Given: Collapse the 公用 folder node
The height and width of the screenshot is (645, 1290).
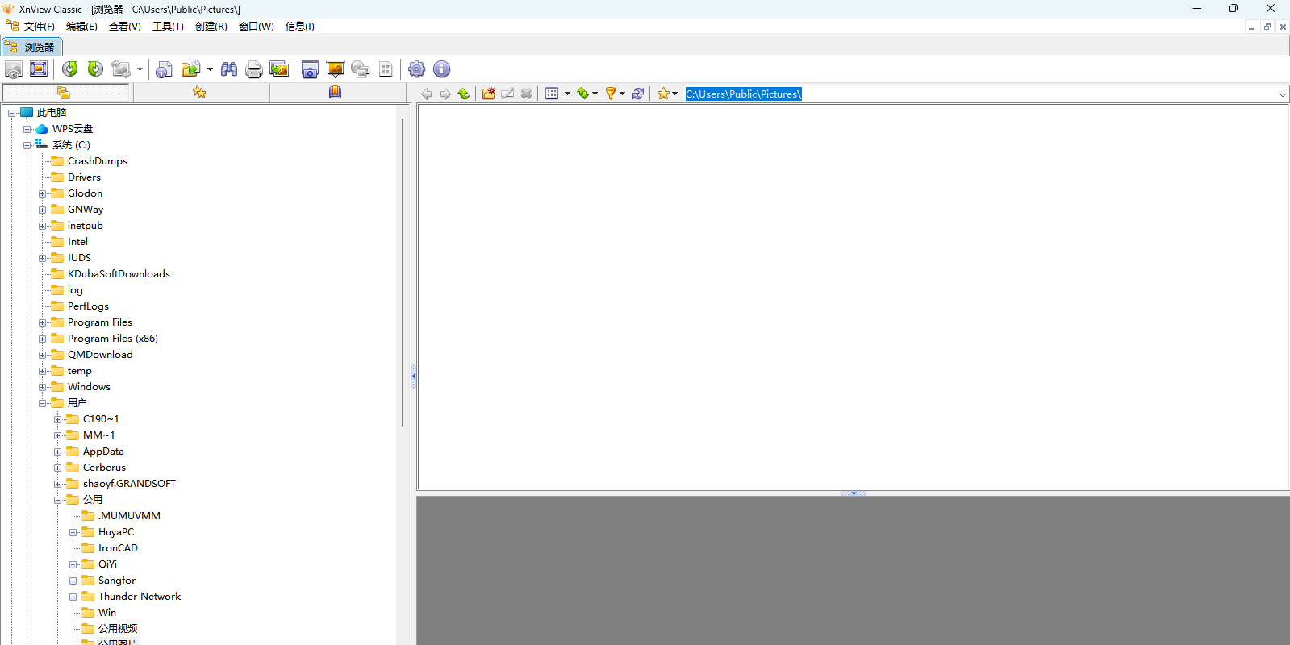Looking at the screenshot, I should coord(58,500).
